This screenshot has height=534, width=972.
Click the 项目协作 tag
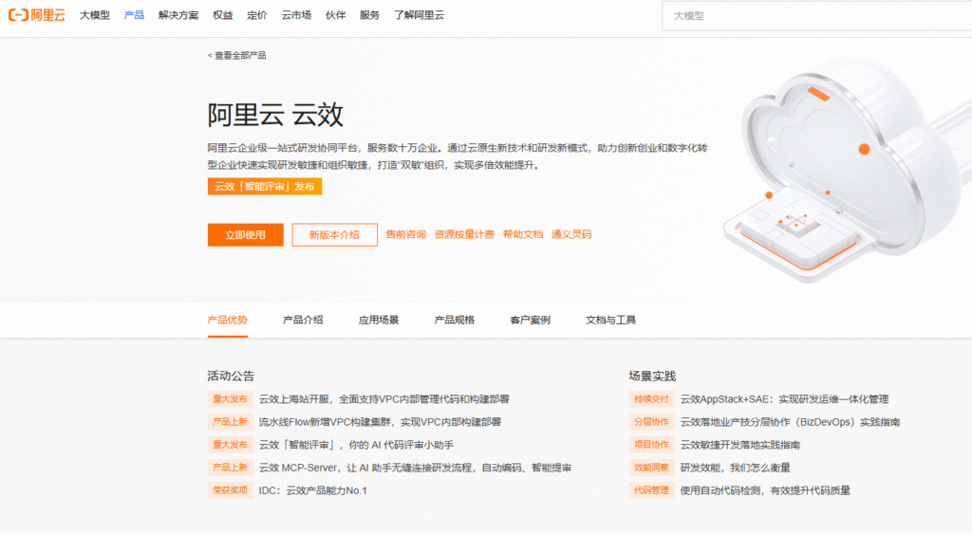(x=651, y=445)
